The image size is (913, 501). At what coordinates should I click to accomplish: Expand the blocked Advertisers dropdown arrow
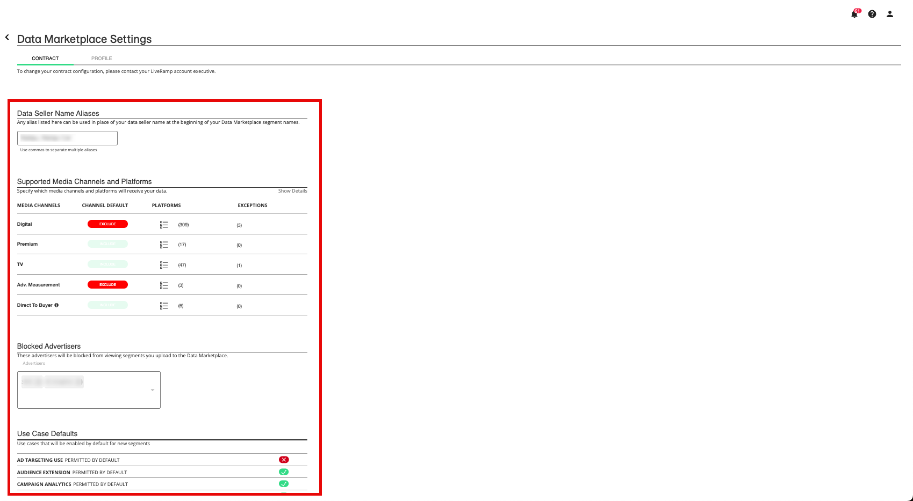click(153, 390)
